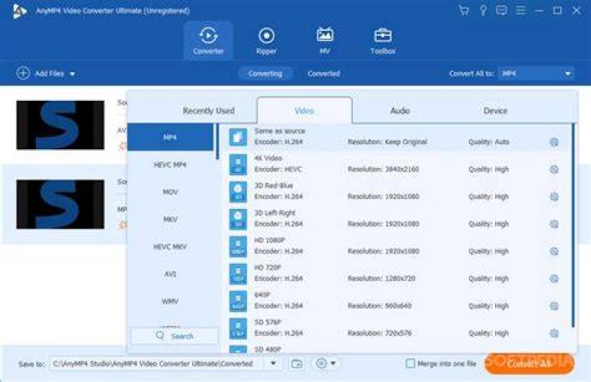Open the Converter module

point(208,41)
